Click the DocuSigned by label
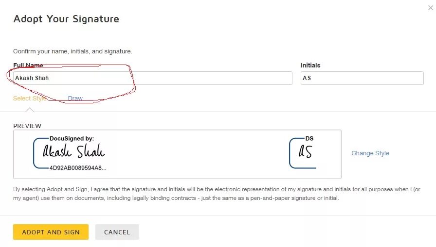436x247 pixels. click(x=72, y=139)
